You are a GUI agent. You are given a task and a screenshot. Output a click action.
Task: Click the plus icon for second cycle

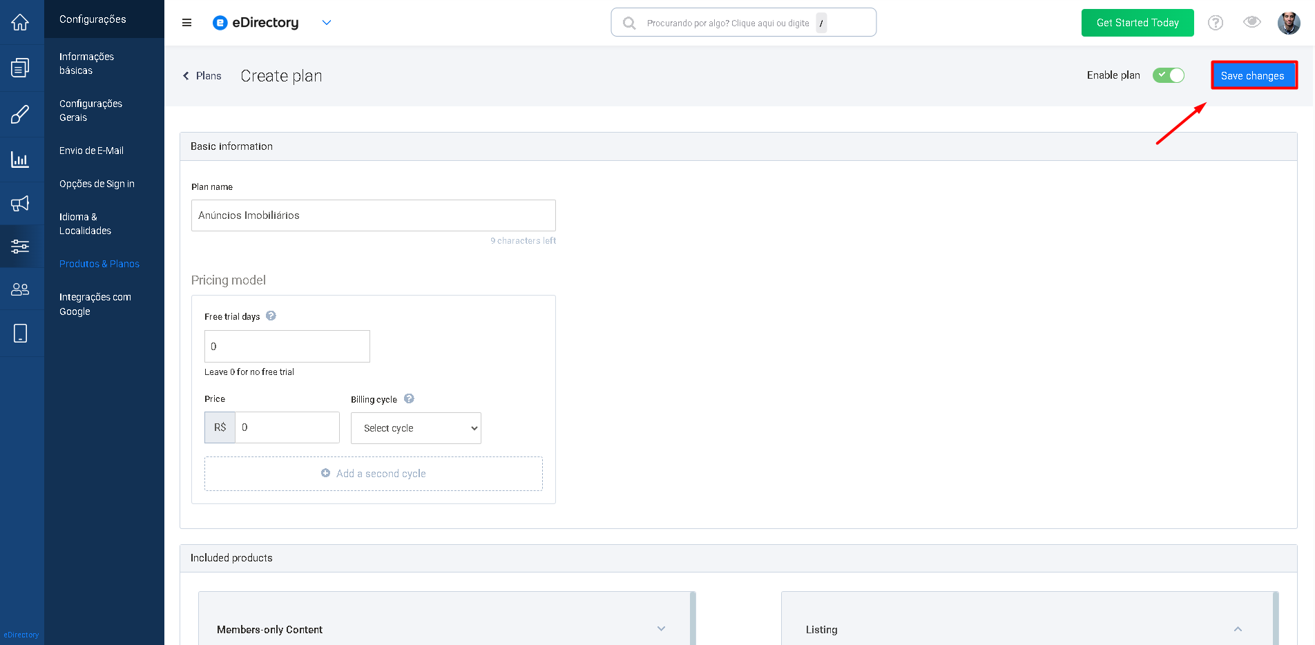click(325, 473)
